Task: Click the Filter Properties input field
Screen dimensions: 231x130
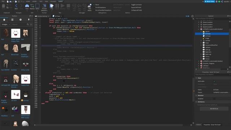Action: click(x=212, y=75)
